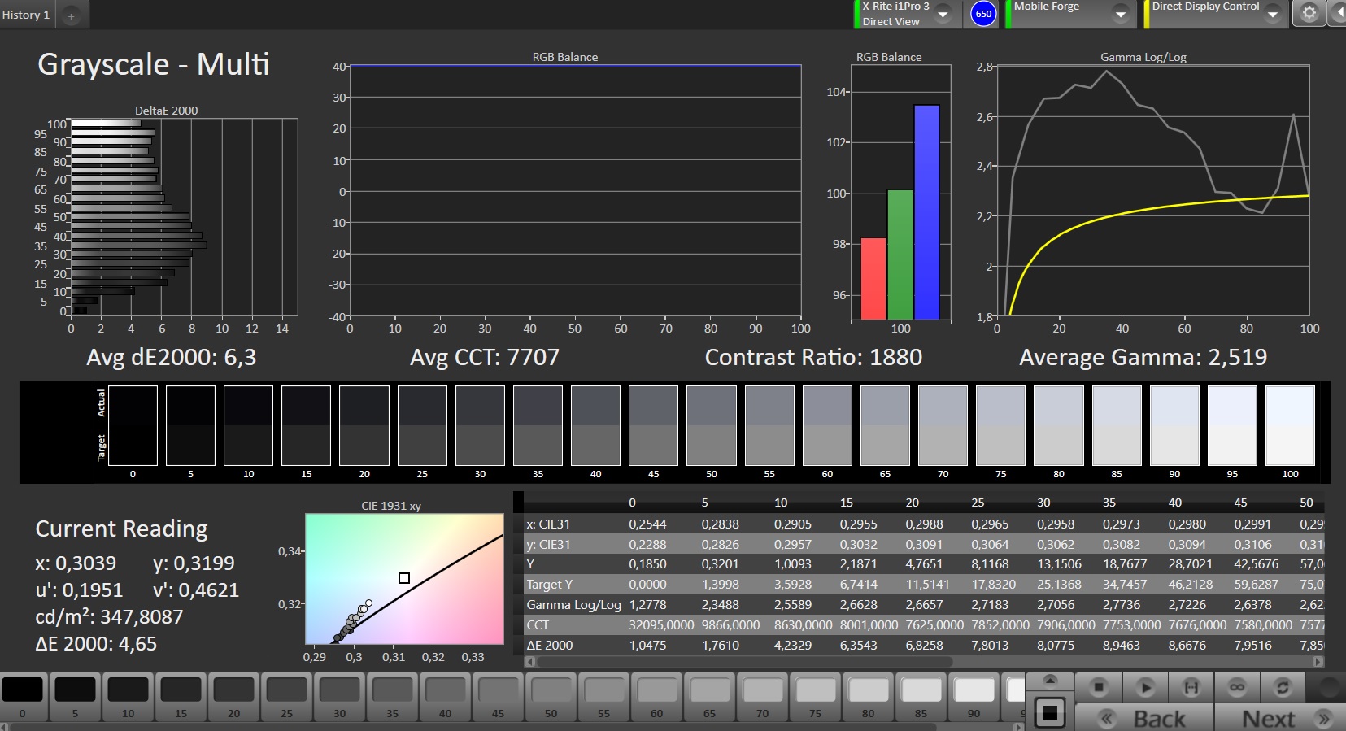
Task: Select the 40 grayscale level button
Action: coord(445,697)
